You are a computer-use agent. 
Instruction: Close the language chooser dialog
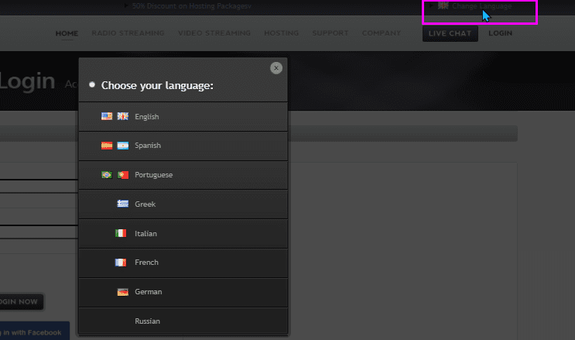pos(276,68)
